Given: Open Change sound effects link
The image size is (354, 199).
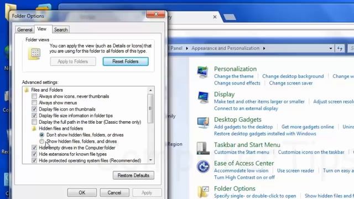Looking at the screenshot, I should point(237,83).
